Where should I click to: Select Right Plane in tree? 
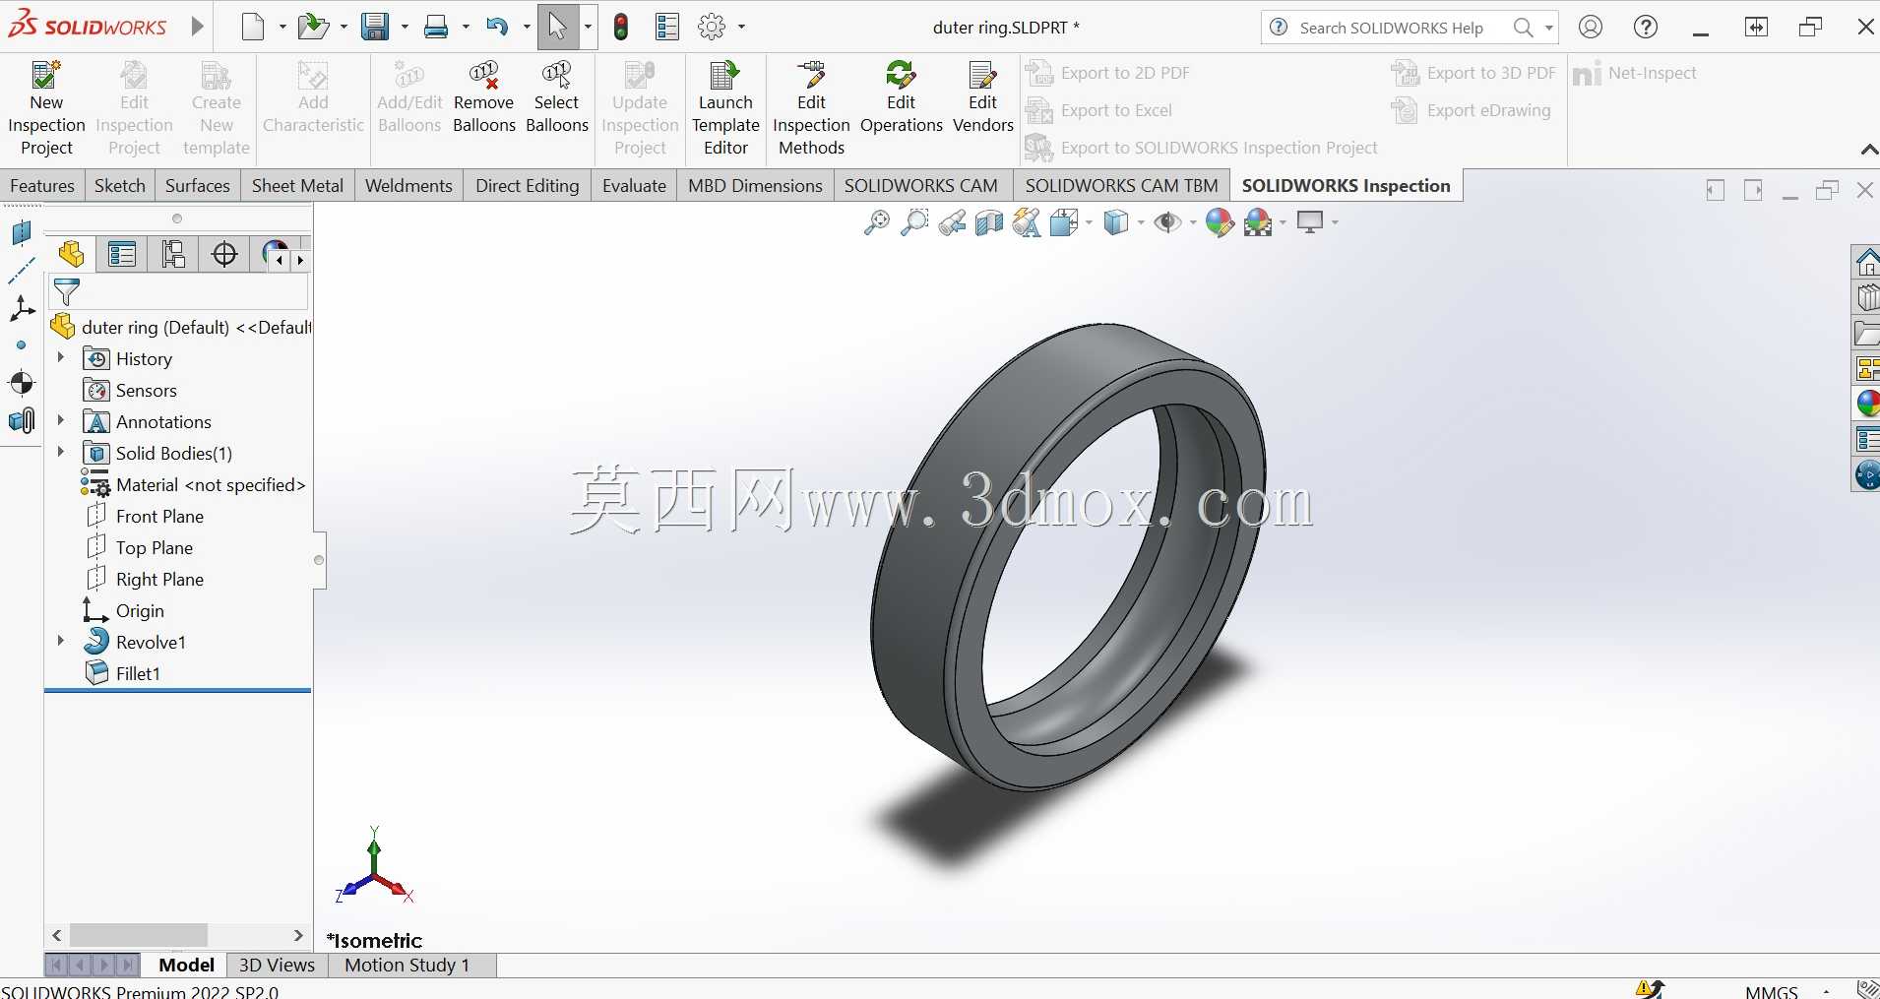[159, 579]
